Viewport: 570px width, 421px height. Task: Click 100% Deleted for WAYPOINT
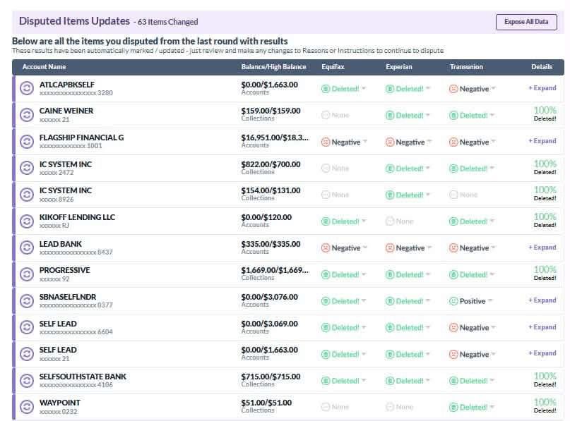(x=545, y=405)
